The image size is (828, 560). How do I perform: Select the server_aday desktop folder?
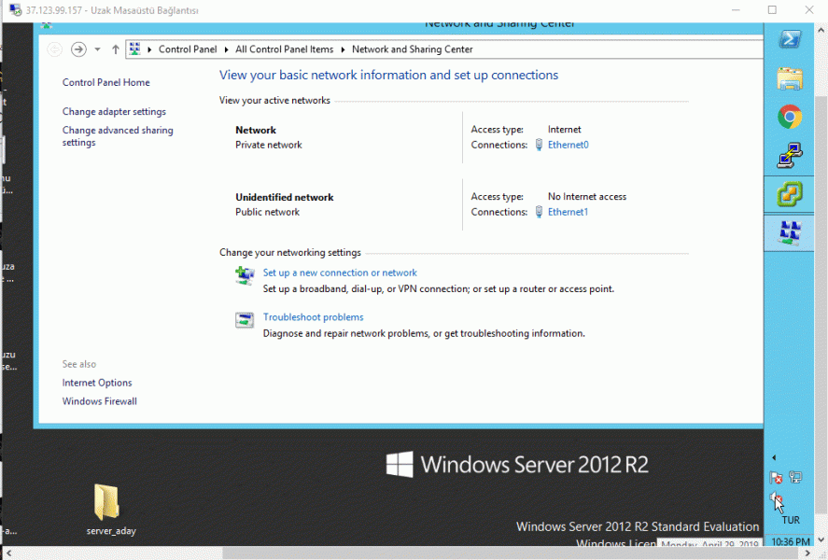111,510
